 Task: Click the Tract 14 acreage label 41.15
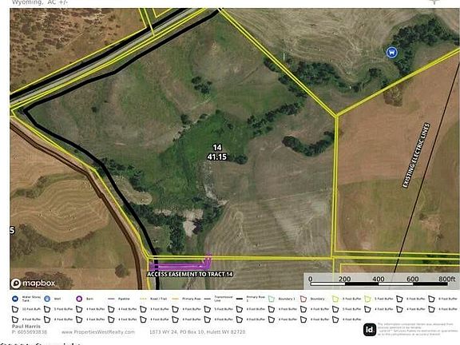pos(217,157)
